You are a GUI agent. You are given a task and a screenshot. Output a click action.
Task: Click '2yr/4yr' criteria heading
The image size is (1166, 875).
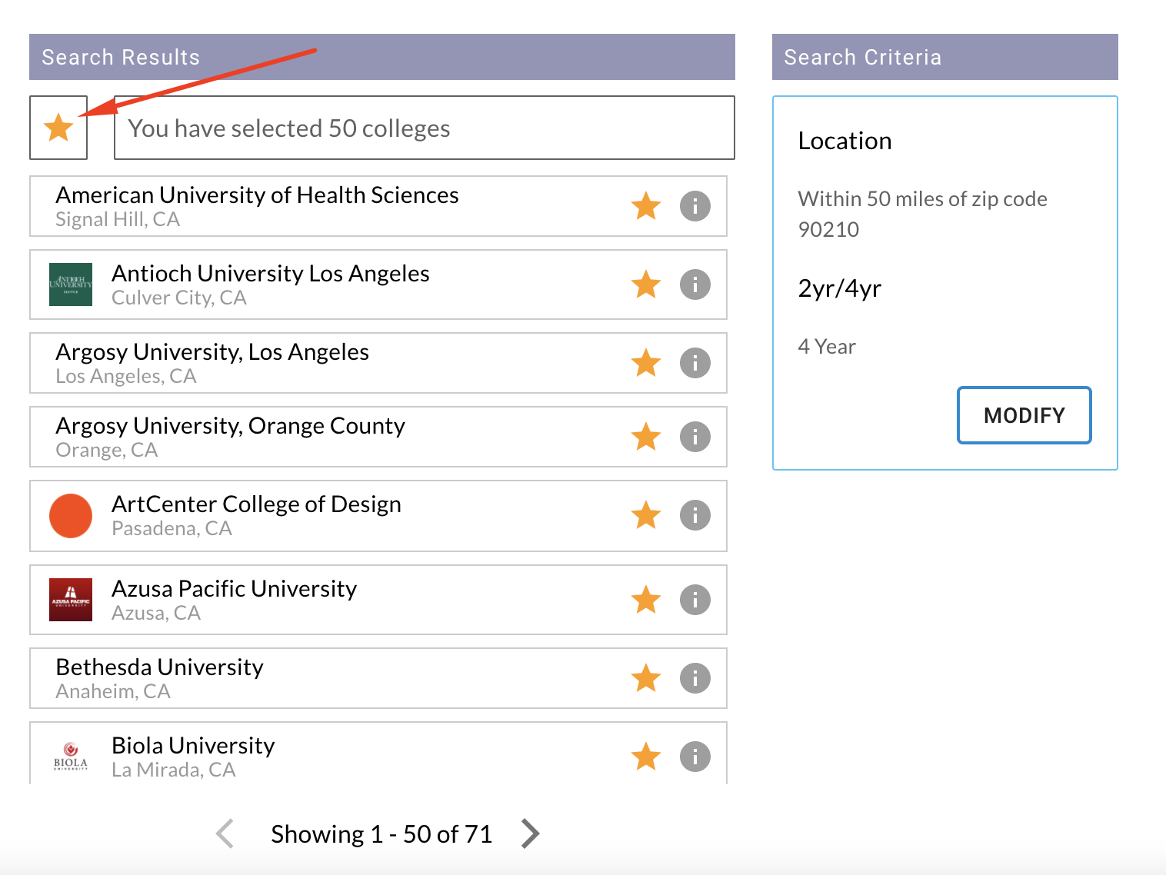pyautogui.click(x=840, y=288)
